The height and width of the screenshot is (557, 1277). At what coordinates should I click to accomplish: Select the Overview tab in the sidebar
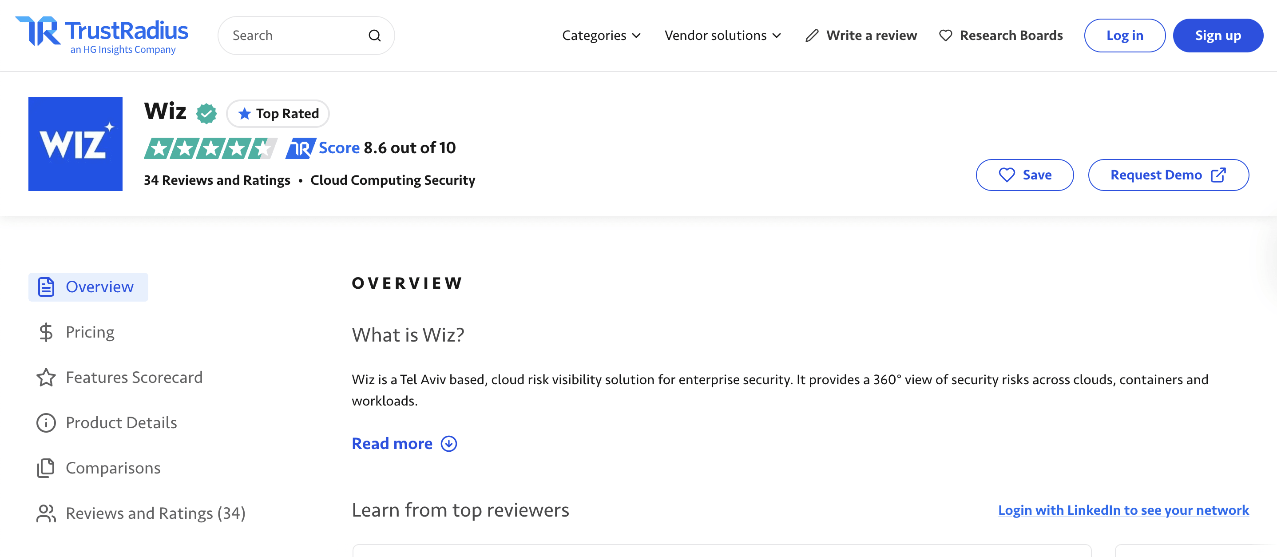tap(88, 286)
